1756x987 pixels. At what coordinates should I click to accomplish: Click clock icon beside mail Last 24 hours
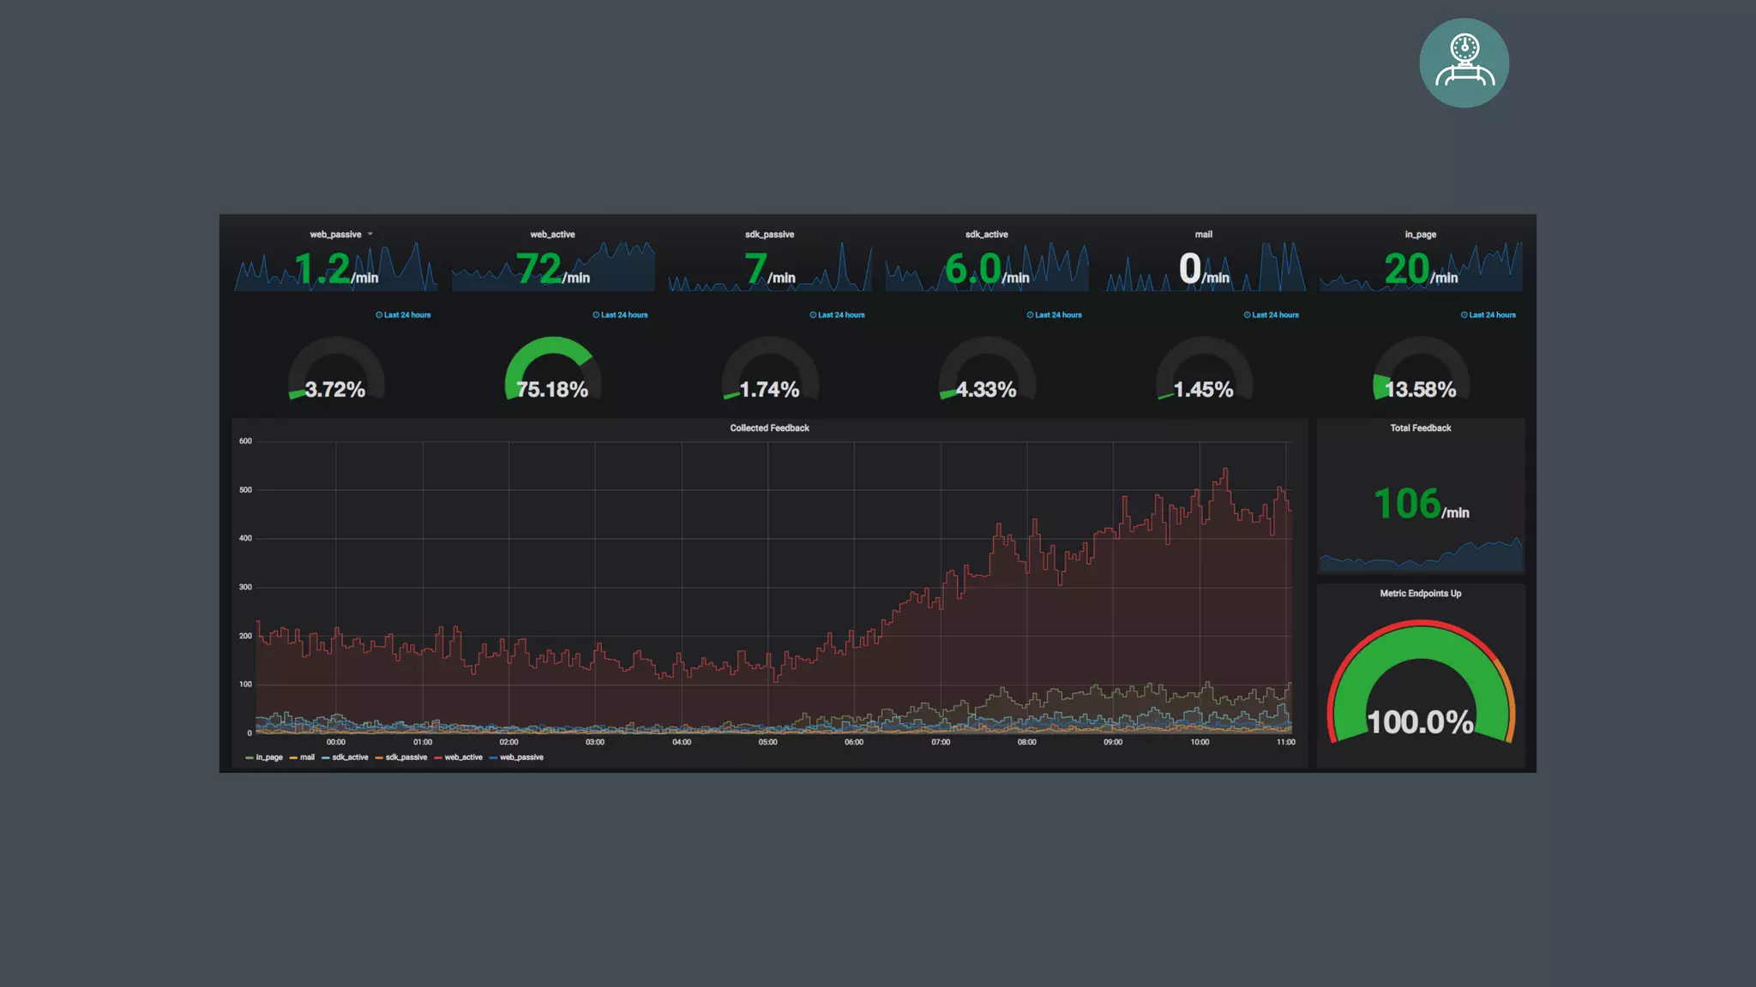(1247, 315)
